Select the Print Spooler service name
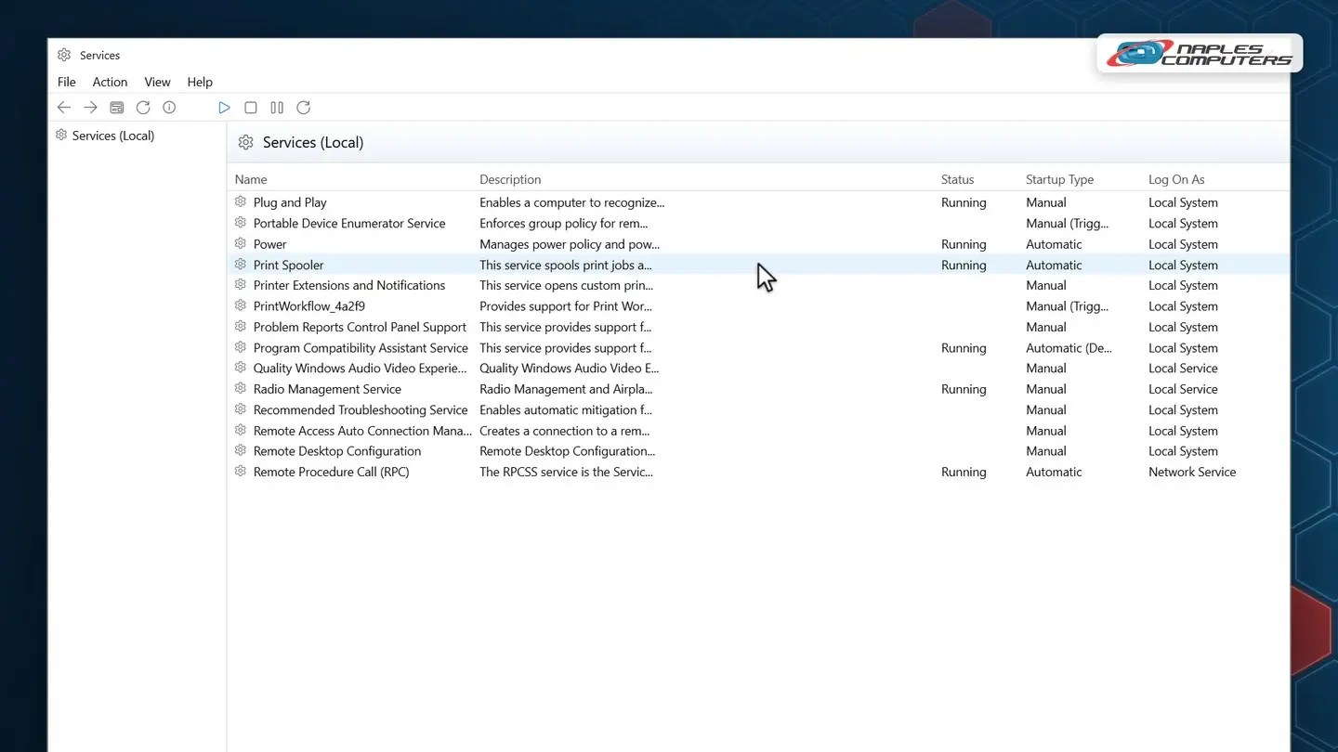The height and width of the screenshot is (752, 1338). click(288, 265)
